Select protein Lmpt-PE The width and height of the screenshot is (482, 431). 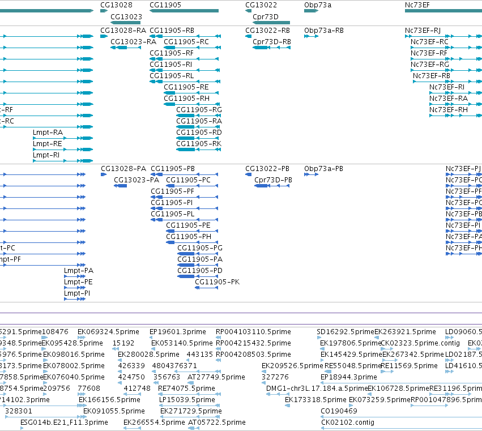tap(78, 282)
